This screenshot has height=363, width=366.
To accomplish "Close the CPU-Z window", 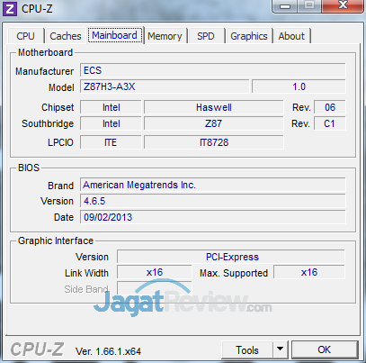I will click(343, 5).
